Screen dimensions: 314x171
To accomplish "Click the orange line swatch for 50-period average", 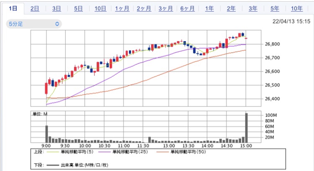I will tap(162, 152).
